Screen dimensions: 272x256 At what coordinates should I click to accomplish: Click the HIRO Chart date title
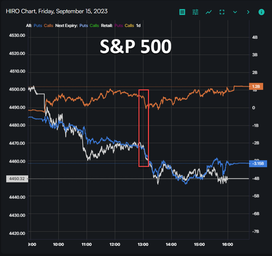[57, 11]
